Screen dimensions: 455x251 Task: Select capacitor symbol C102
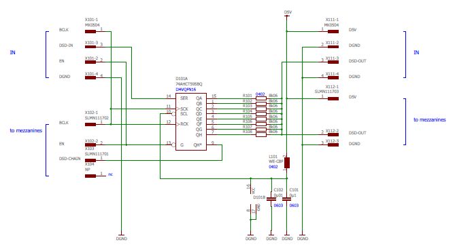[271, 199]
